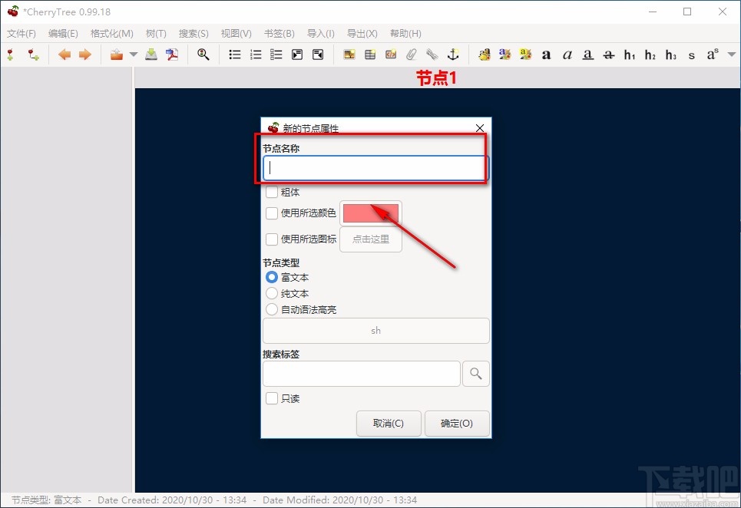Select the 富文本 radio button
Image resolution: width=741 pixels, height=508 pixels.
tap(272, 277)
